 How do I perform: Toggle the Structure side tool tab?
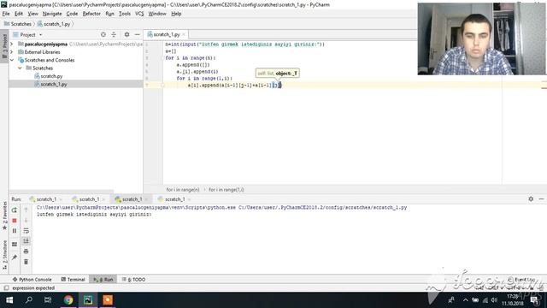pos(4,255)
